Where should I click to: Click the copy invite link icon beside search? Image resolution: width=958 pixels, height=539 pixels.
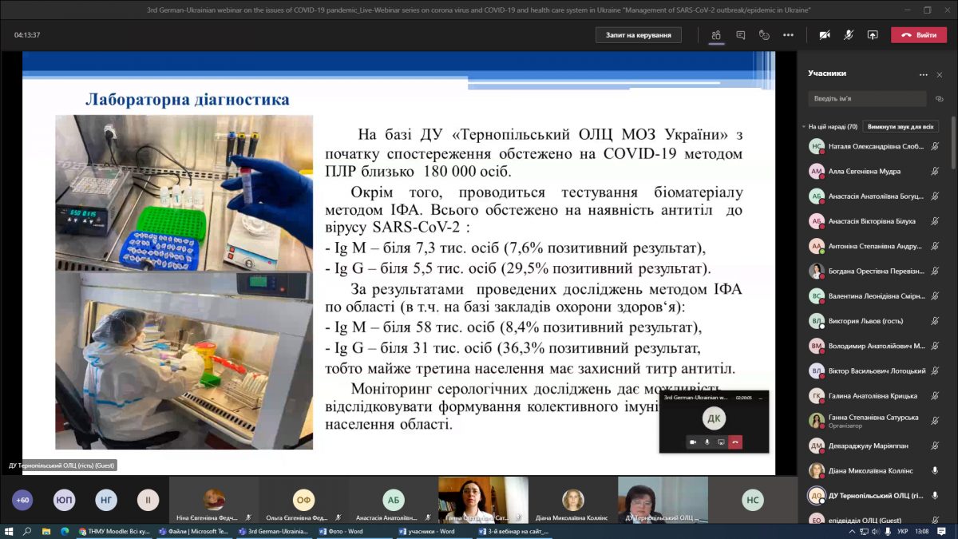[x=940, y=99]
